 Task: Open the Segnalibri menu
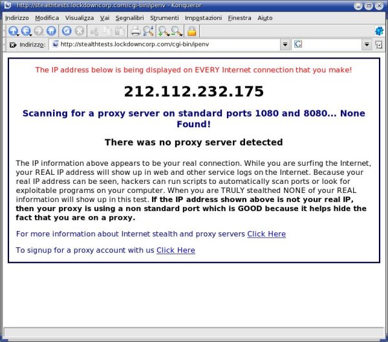coord(129,17)
